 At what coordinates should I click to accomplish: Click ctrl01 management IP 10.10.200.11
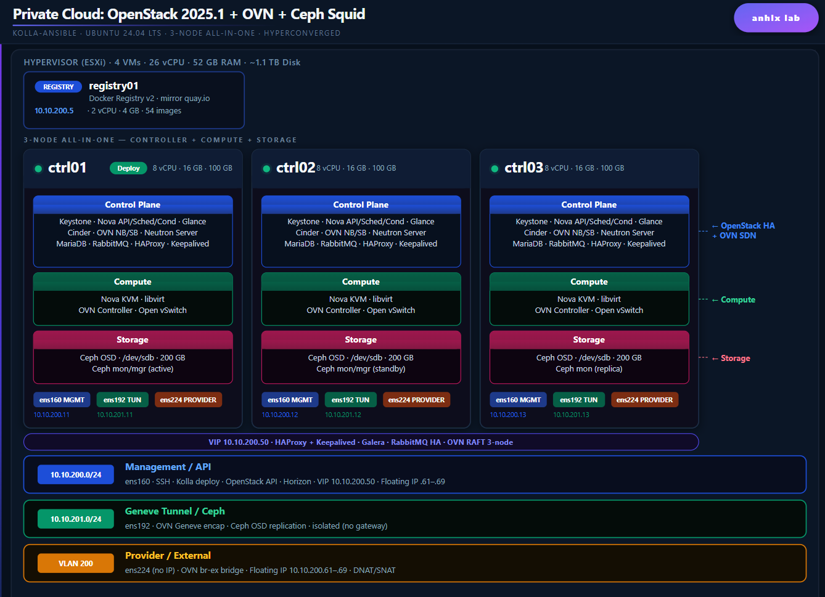click(51, 415)
